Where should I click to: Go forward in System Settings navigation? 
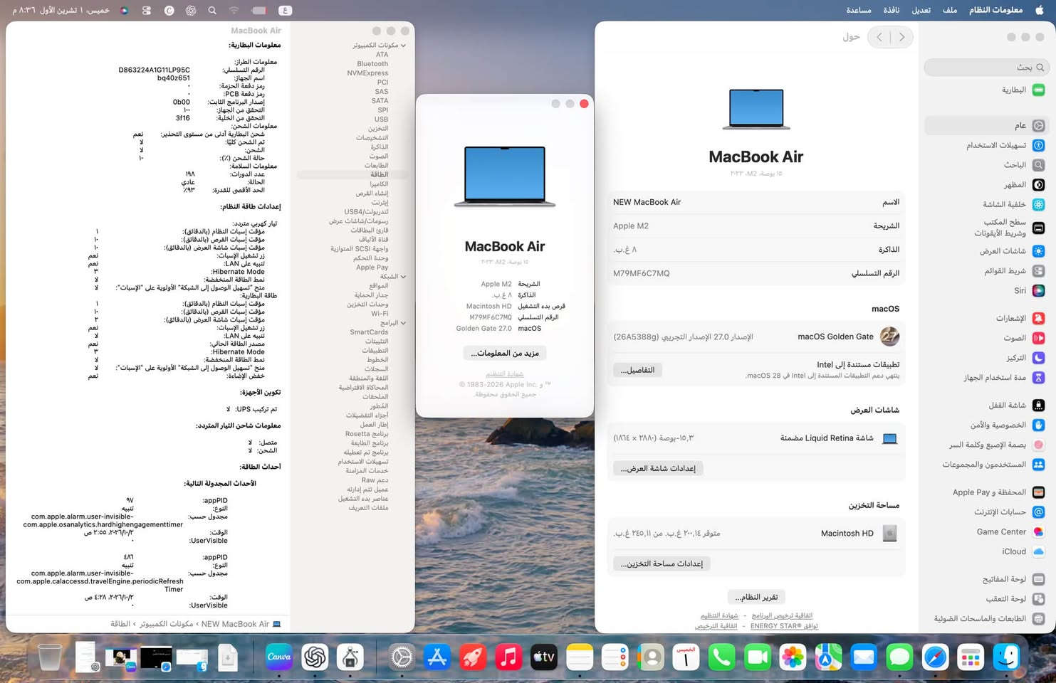click(x=879, y=37)
